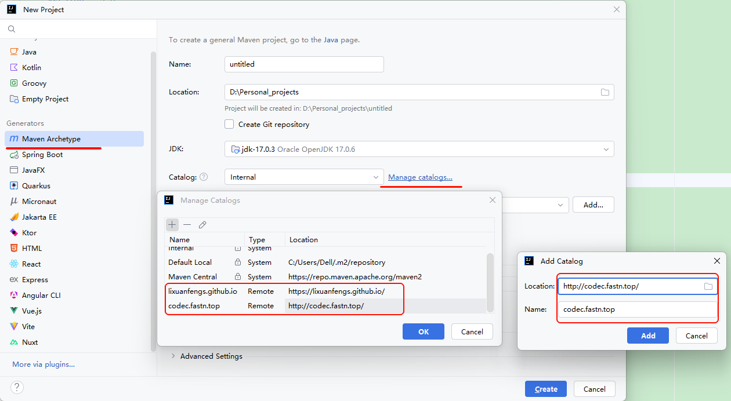This screenshot has width=731, height=401.
Task: Focus the project Name field
Action: 304,64
